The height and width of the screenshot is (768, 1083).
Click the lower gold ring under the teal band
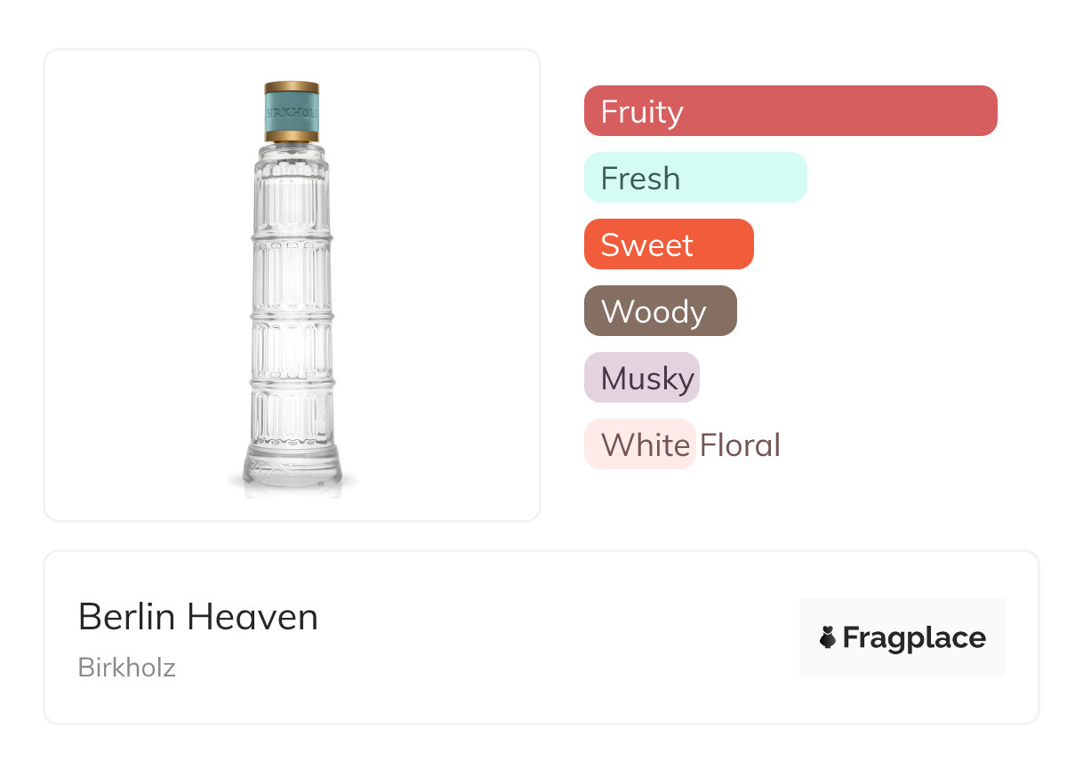tap(292, 136)
